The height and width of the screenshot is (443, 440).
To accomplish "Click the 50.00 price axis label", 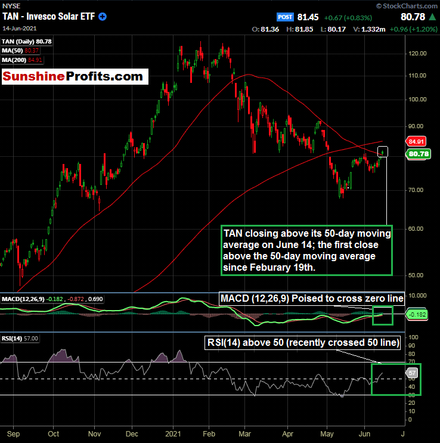I will [x=416, y=275].
